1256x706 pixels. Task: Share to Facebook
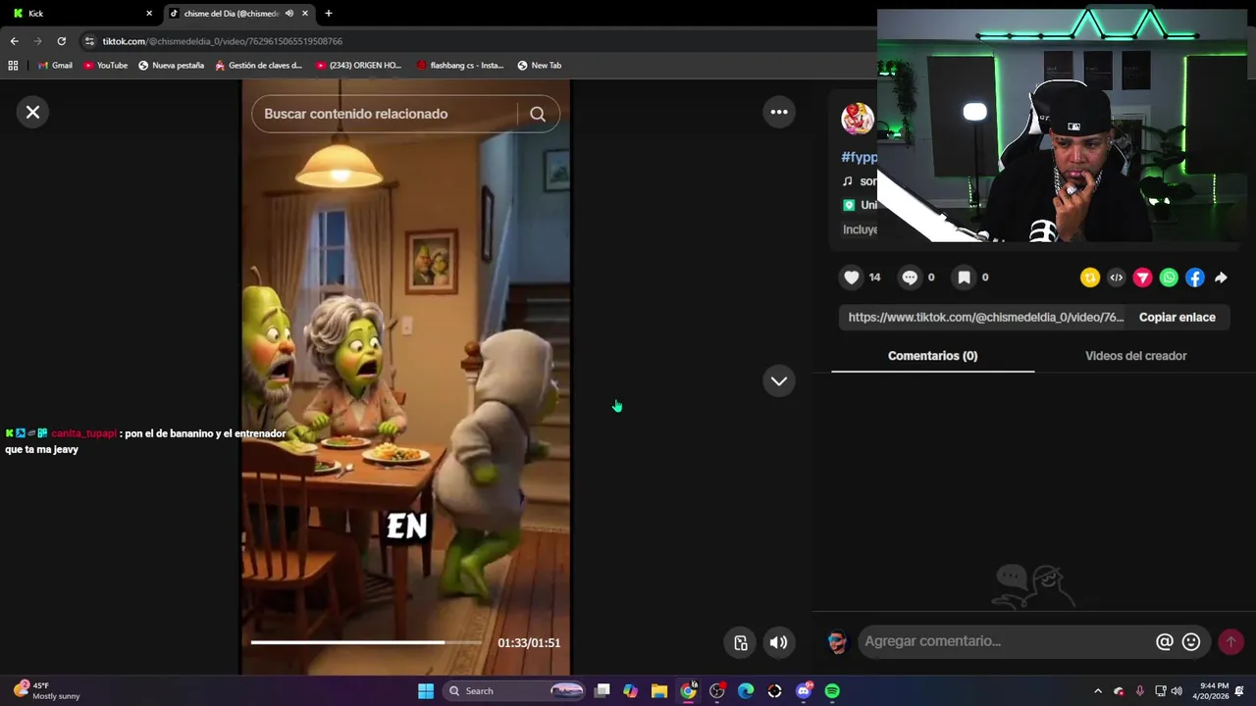click(1195, 278)
